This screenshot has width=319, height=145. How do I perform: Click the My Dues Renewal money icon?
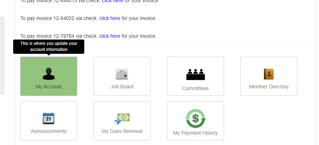point(122,118)
